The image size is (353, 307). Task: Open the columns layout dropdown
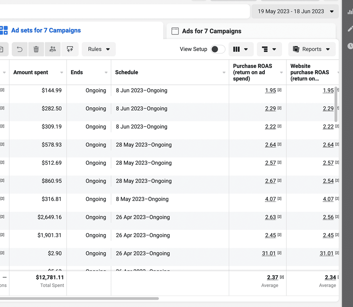tap(241, 49)
